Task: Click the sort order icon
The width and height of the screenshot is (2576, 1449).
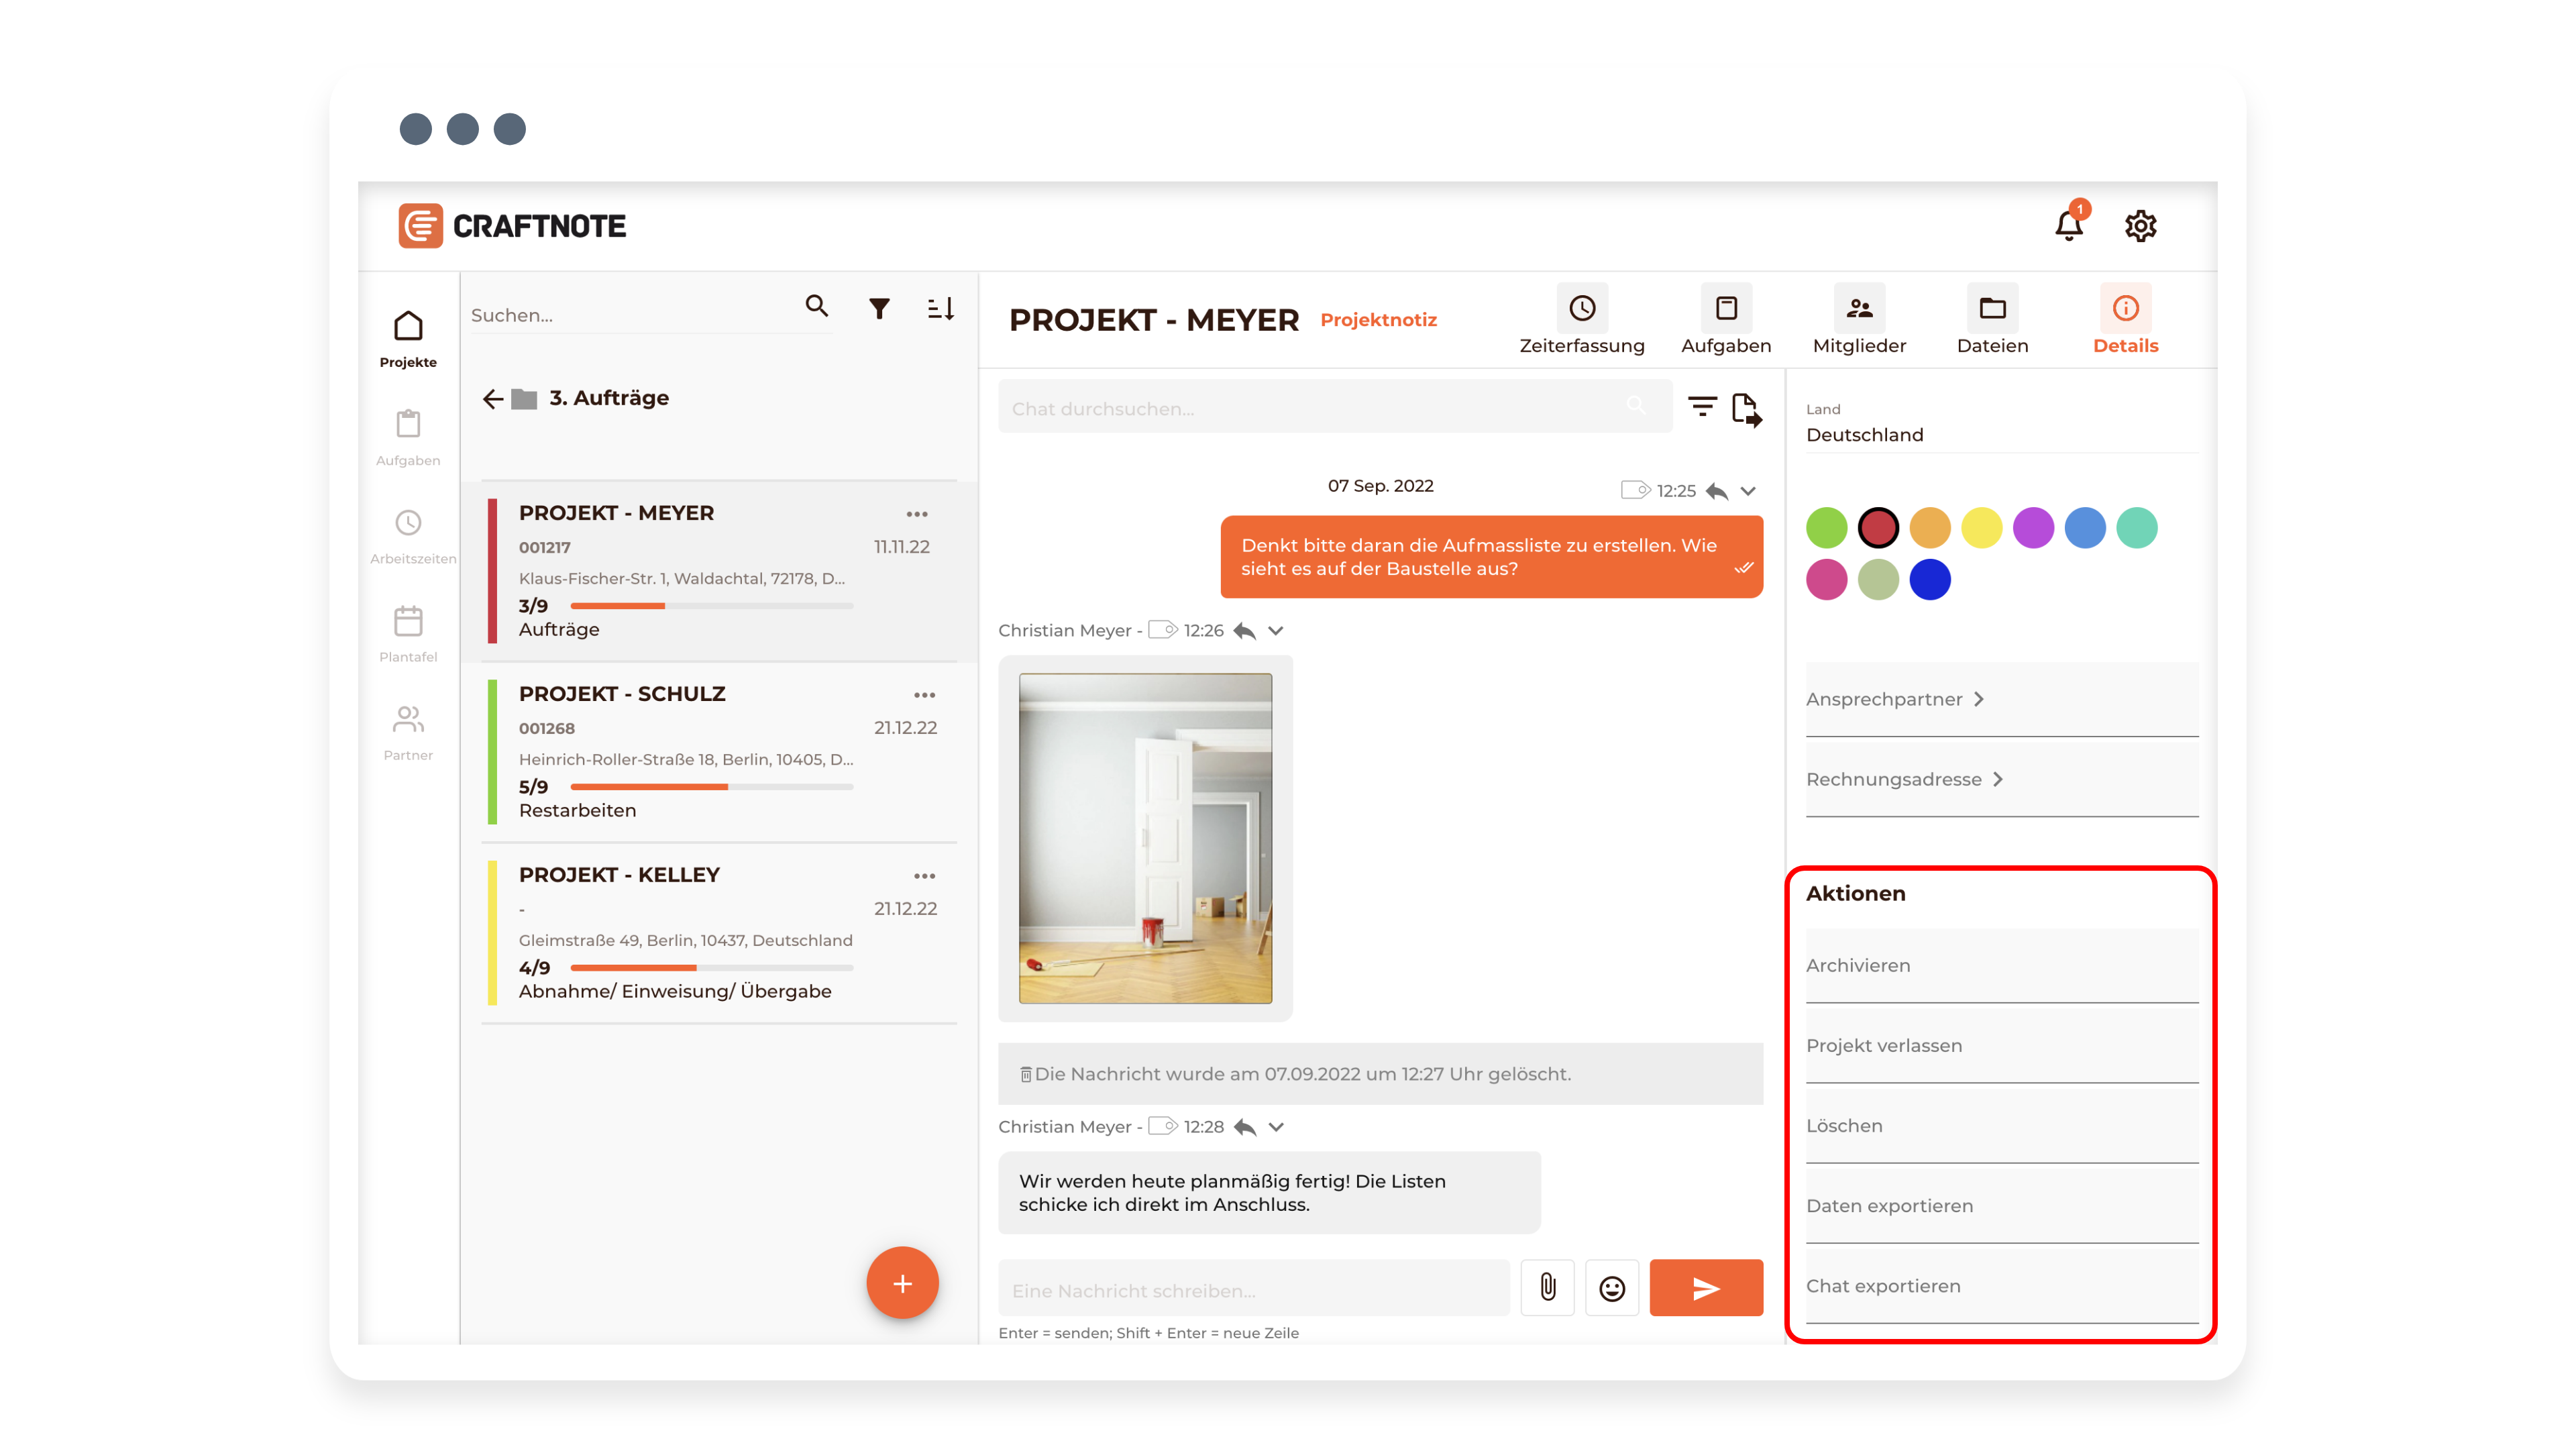Action: (x=940, y=309)
